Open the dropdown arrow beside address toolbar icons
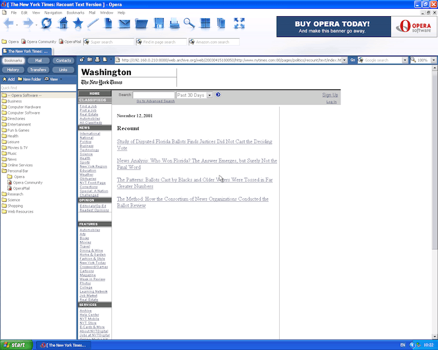Image resolution: width=438 pixels, height=350 pixels. click(111, 59)
